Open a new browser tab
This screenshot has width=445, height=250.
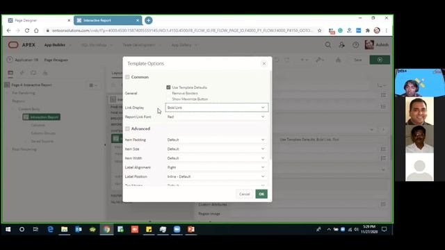coord(148,20)
